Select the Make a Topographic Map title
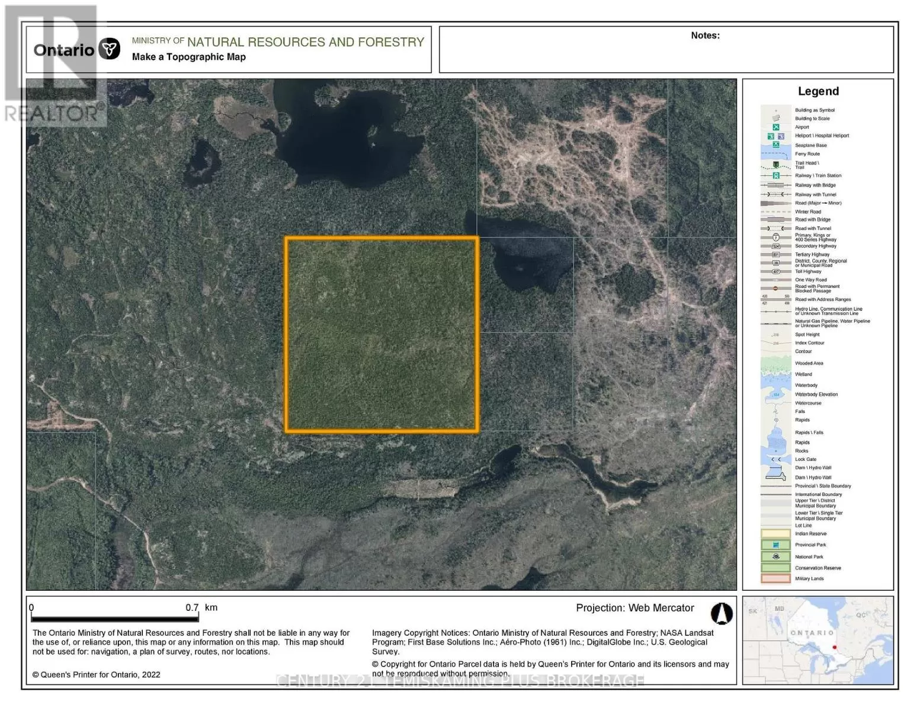This screenshot has width=920, height=711. click(188, 57)
